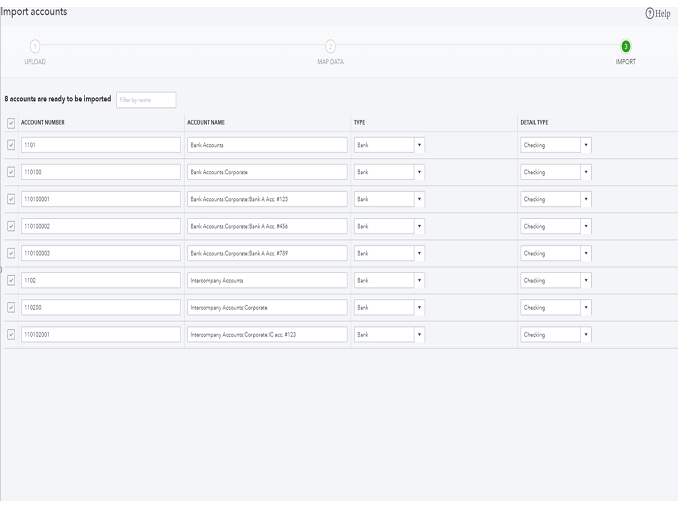This screenshot has height=508, width=678.
Task: Uncheck the checkbox for account 110100002
Action: [11, 226]
